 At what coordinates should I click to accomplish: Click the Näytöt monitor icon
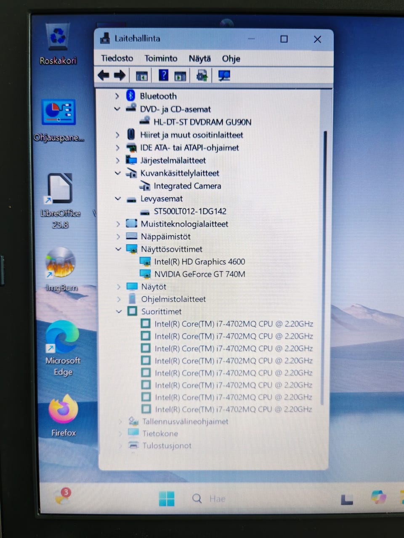click(x=132, y=287)
